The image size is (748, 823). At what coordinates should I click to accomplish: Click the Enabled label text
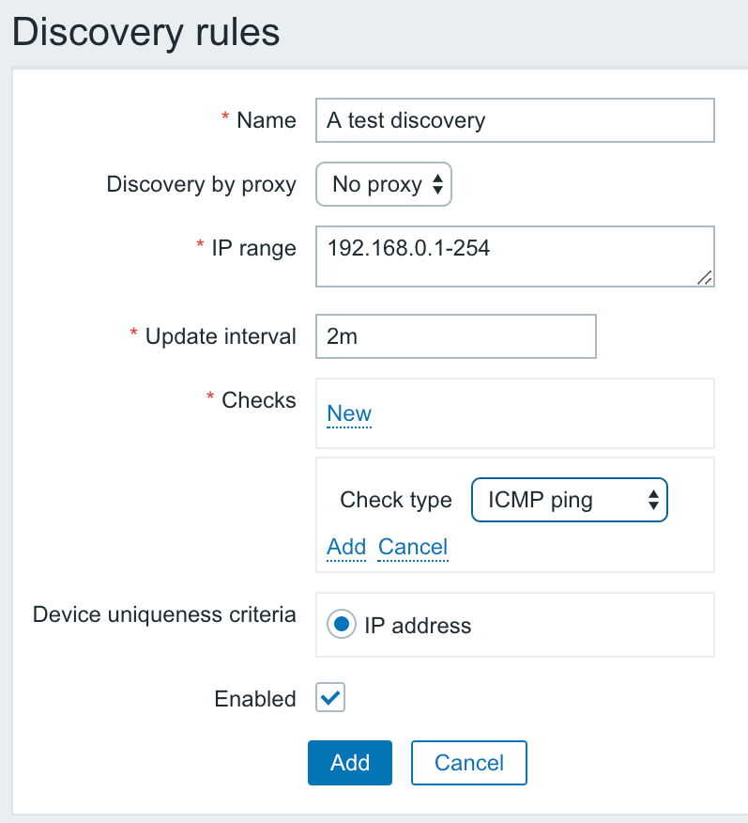pyautogui.click(x=255, y=699)
